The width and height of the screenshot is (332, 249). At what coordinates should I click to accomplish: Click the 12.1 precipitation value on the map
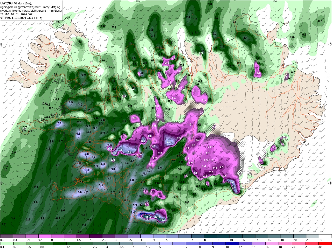pos(157,217)
